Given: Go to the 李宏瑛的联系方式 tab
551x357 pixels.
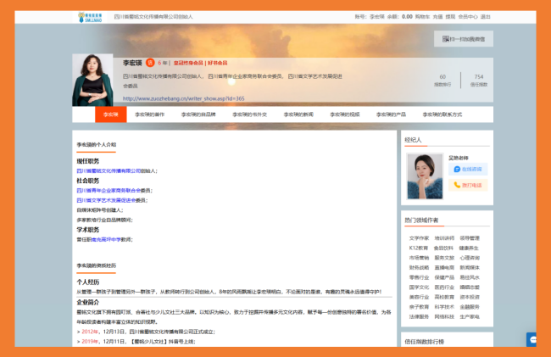Looking at the screenshot, I should pos(443,114).
